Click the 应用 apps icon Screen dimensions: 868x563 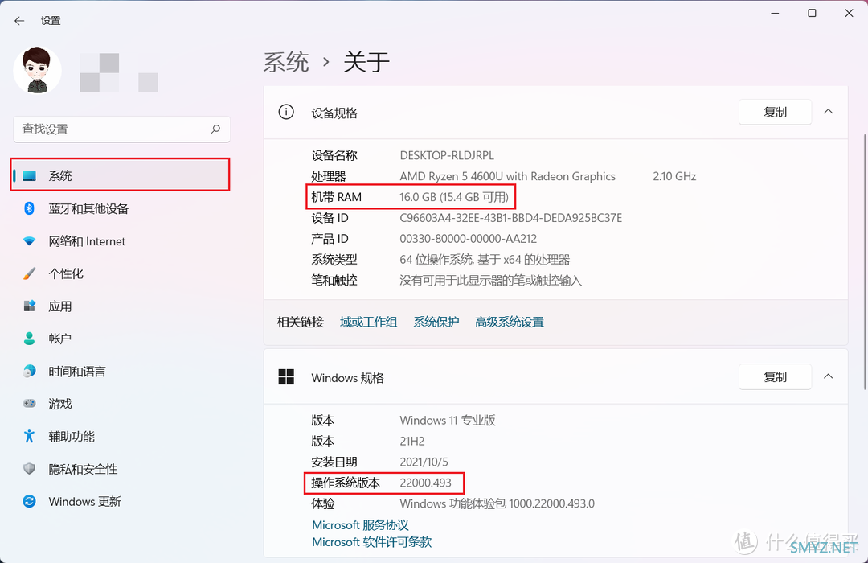pyautogui.click(x=30, y=306)
